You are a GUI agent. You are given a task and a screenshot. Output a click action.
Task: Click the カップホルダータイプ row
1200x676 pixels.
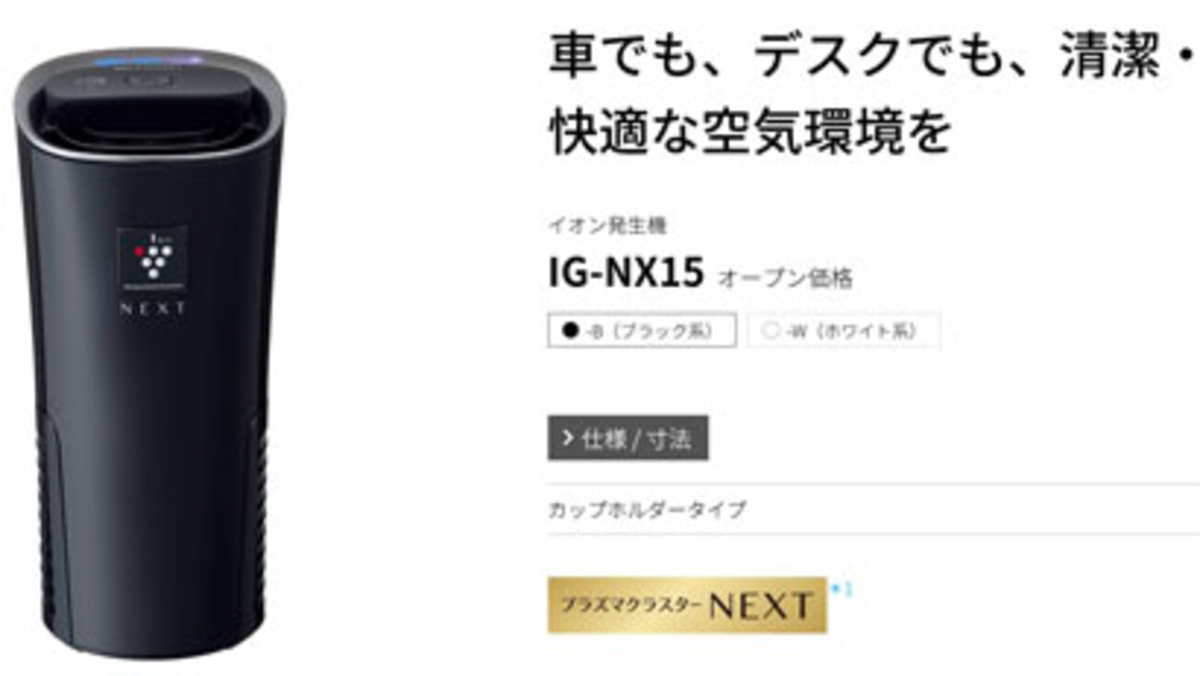(x=873, y=509)
